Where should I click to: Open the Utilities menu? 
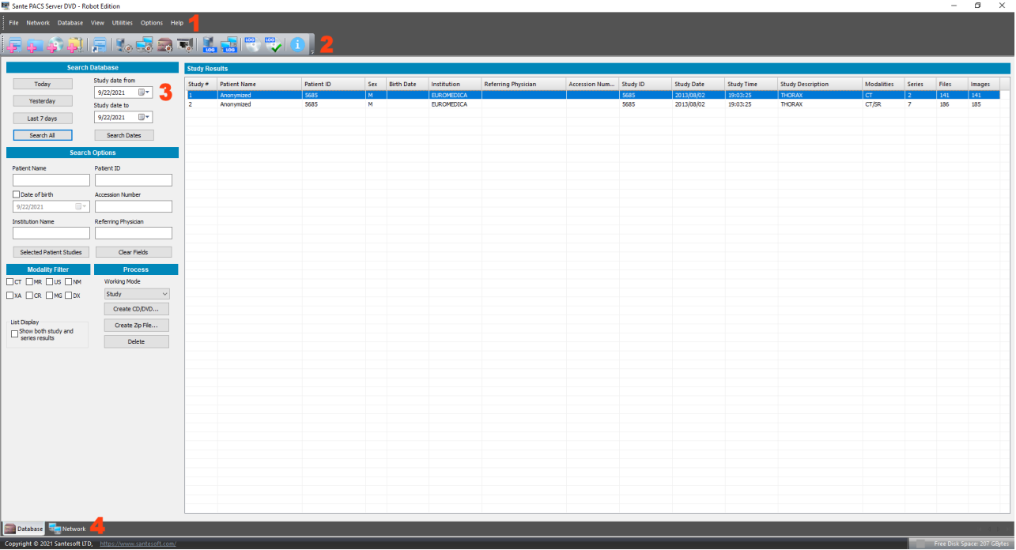coord(123,23)
